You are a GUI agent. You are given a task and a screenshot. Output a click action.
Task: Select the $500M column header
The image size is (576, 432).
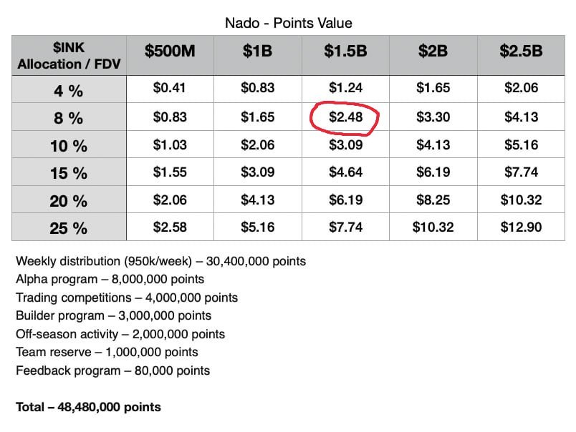(170, 51)
